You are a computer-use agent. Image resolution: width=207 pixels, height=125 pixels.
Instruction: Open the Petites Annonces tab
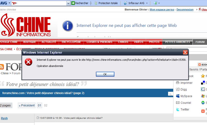[178, 42]
